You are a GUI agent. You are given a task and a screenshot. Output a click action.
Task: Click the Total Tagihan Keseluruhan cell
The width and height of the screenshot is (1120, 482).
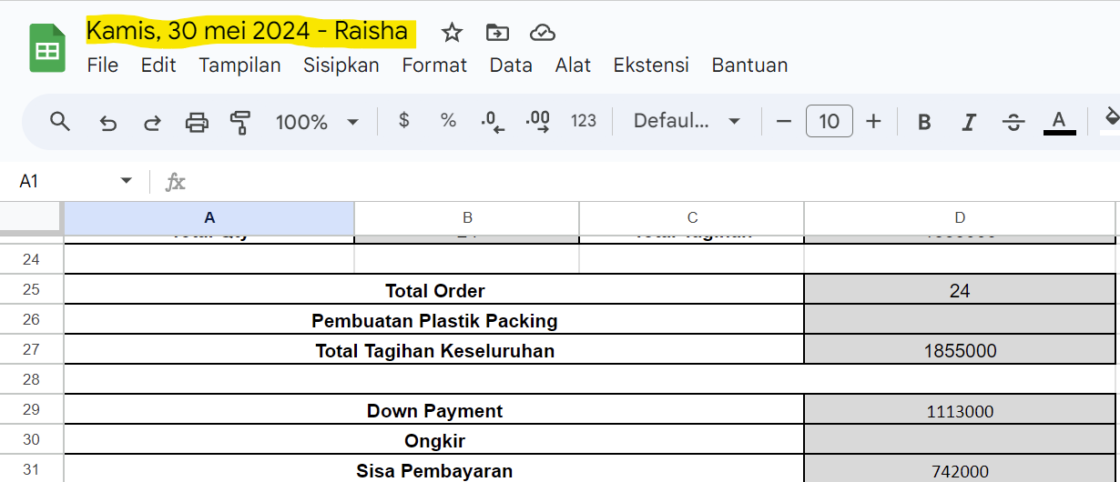pos(434,350)
